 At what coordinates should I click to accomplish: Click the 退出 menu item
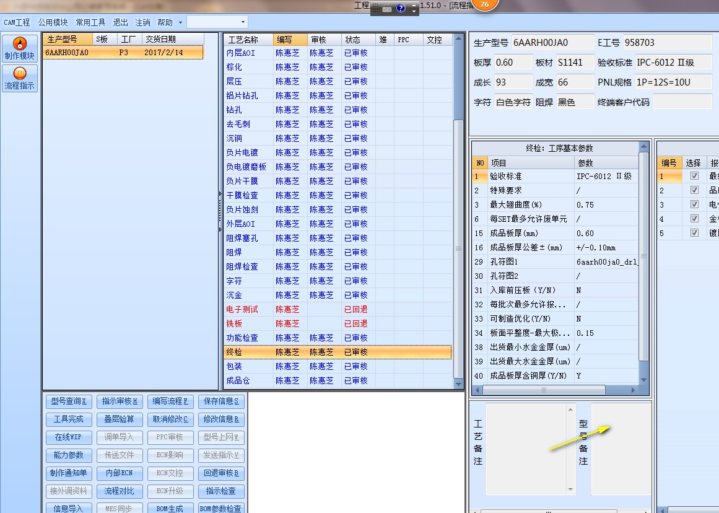click(x=120, y=22)
